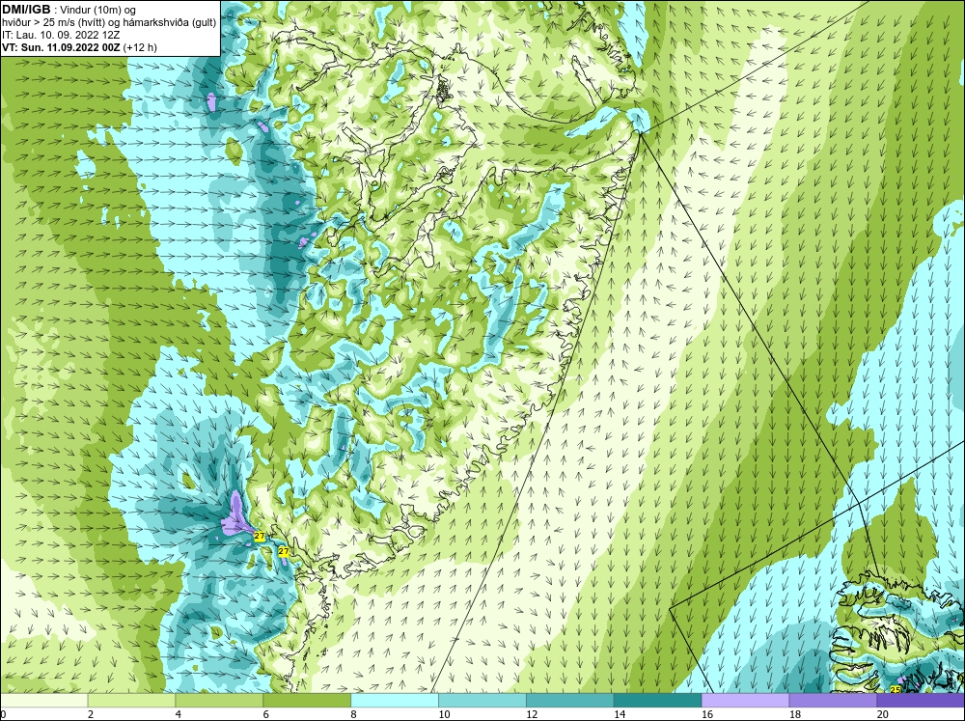Screen dimensions: 965x721
Task: Click the '2' scale label
Action: coord(91,714)
